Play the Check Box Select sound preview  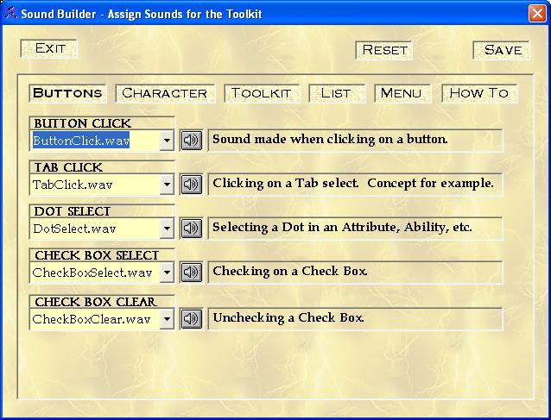[x=191, y=273]
